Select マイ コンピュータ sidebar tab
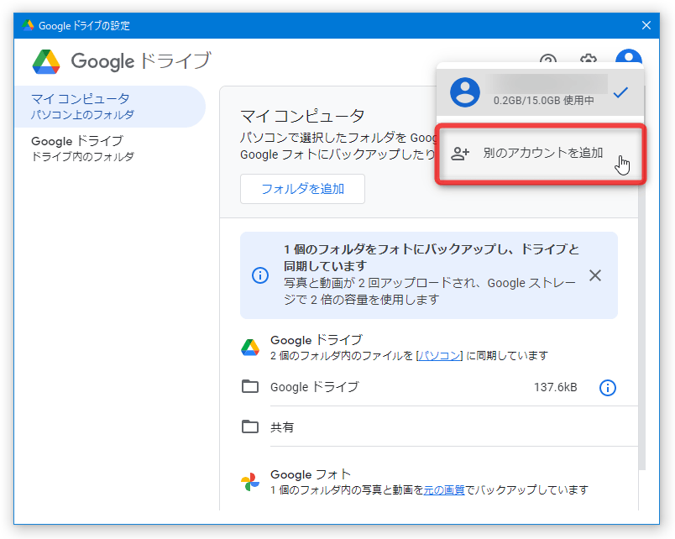Viewport: 675px width, 539px height. pos(110,107)
